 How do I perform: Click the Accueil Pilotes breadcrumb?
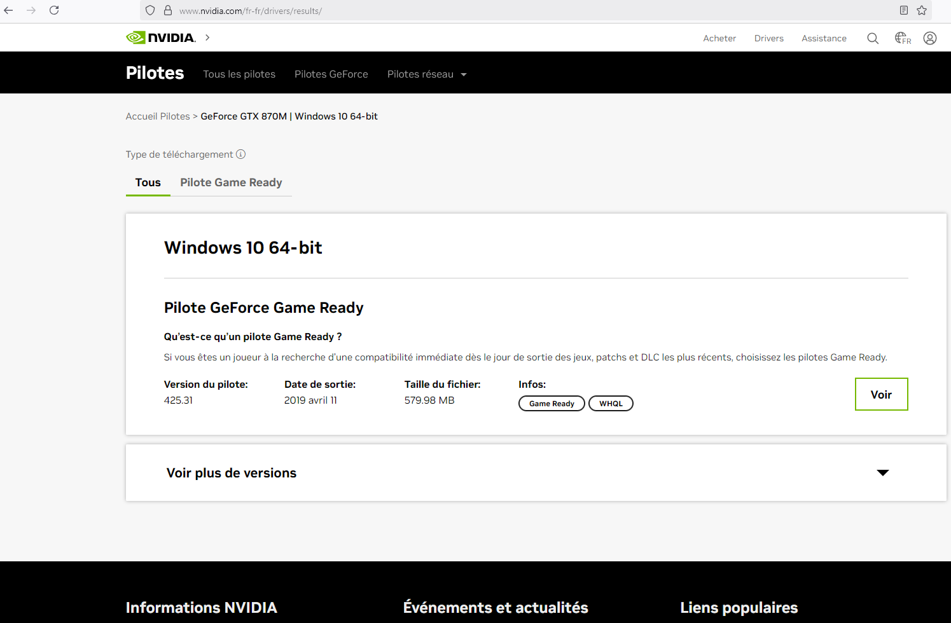(158, 116)
